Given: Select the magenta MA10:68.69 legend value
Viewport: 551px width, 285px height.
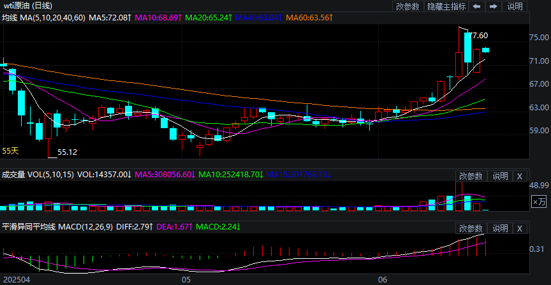Looking at the screenshot, I should (x=158, y=18).
